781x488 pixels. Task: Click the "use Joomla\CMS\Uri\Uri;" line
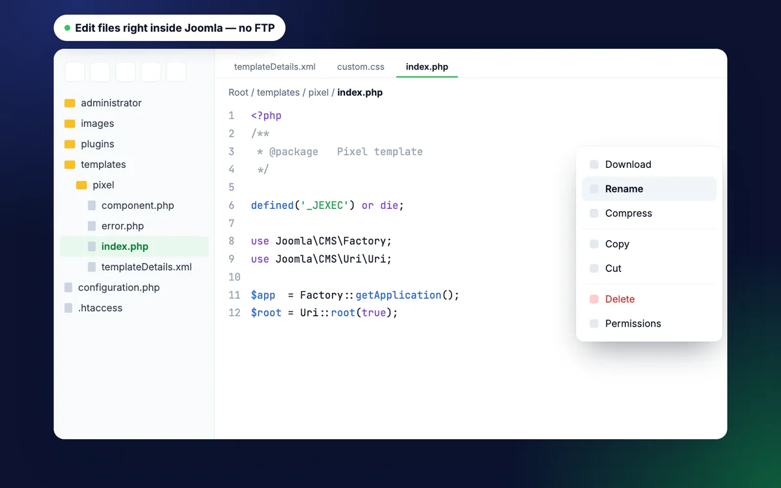click(322, 259)
